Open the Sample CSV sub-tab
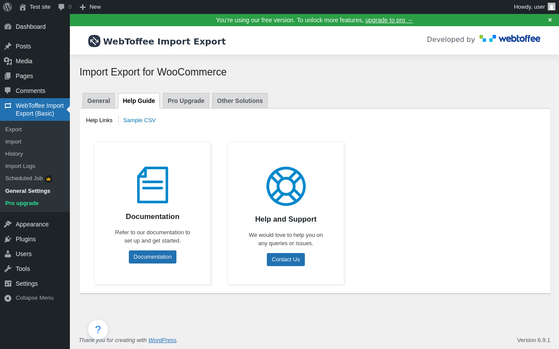Screen dimensions: 559x349 tap(139, 120)
